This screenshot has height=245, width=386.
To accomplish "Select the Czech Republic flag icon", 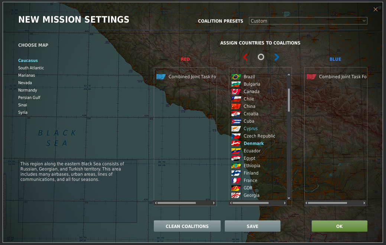I will click(236, 136).
